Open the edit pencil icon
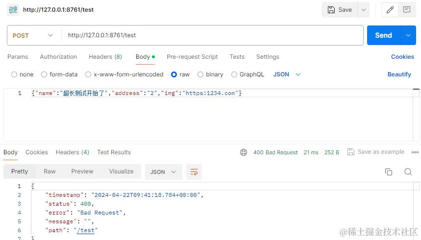Screen dimensions: 421x240 click(x=390, y=10)
